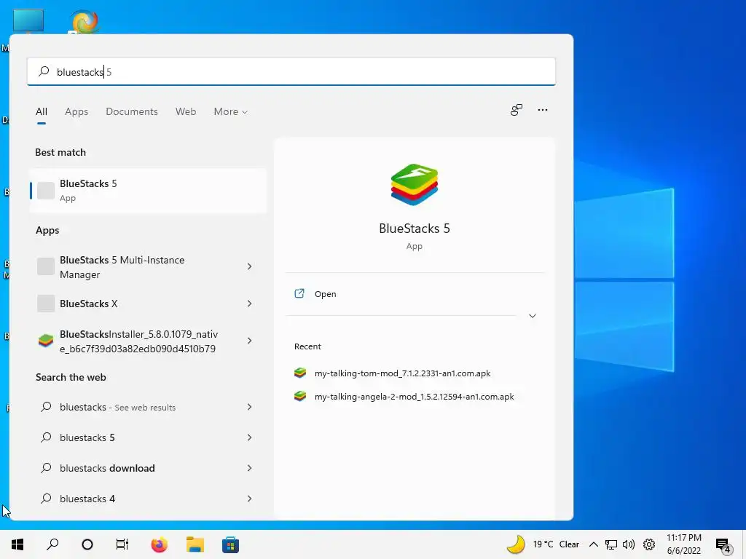Screen dimensions: 746x559
Task: Click the search box containing 'bluestacks'
Action: coord(291,72)
